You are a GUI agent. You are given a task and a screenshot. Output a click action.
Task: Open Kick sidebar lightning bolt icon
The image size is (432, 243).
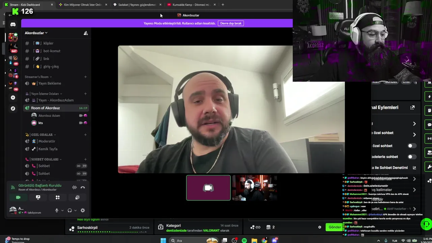[x=429, y=97]
